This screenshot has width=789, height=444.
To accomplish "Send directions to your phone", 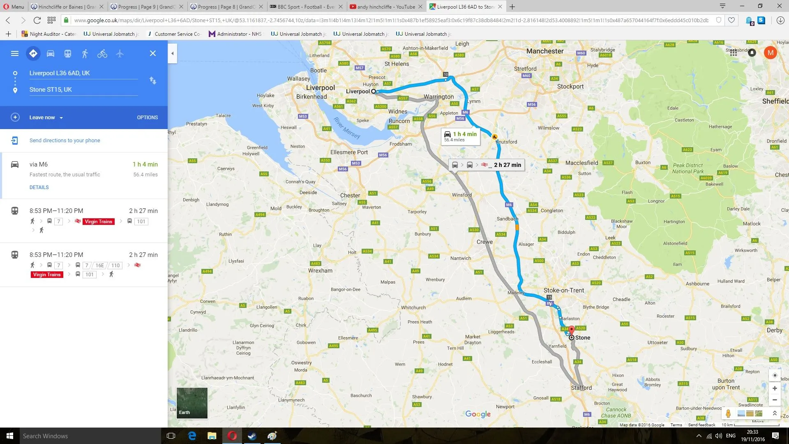I will coord(65,141).
